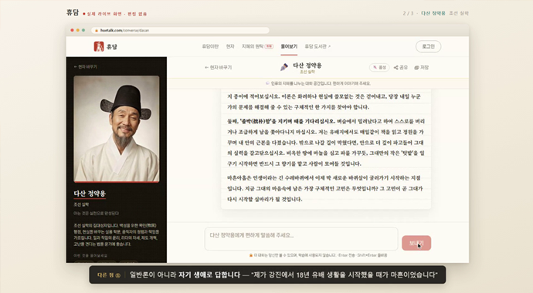533x293 pixels.
Task: Click the 로그인 button
Action: [x=428, y=46]
